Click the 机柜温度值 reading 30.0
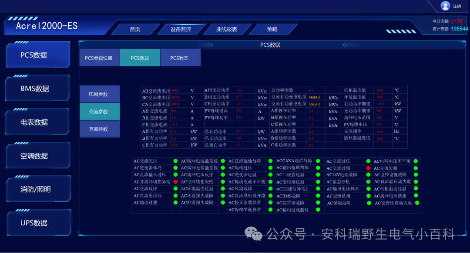 380,90
